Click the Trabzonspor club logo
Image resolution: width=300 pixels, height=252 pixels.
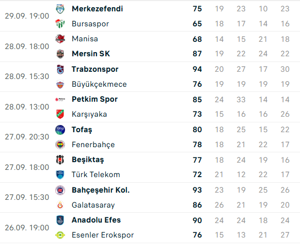(60, 69)
